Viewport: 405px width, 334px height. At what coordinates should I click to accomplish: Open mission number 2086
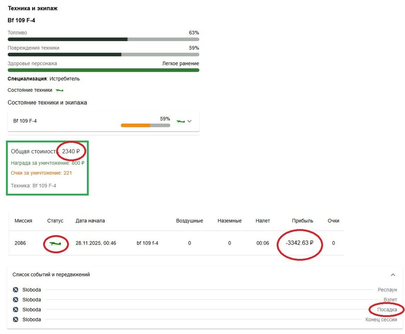20,243
